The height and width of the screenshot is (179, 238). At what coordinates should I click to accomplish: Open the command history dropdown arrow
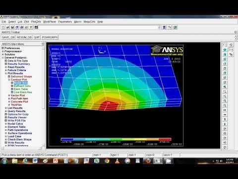(159, 27)
